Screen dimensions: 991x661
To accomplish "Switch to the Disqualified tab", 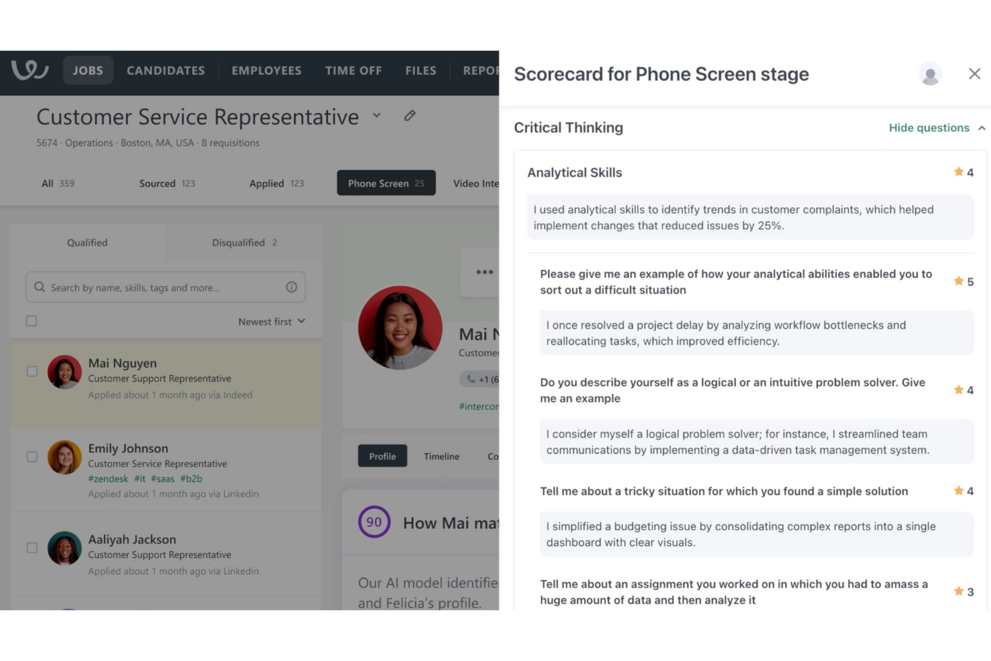I will tap(240, 242).
